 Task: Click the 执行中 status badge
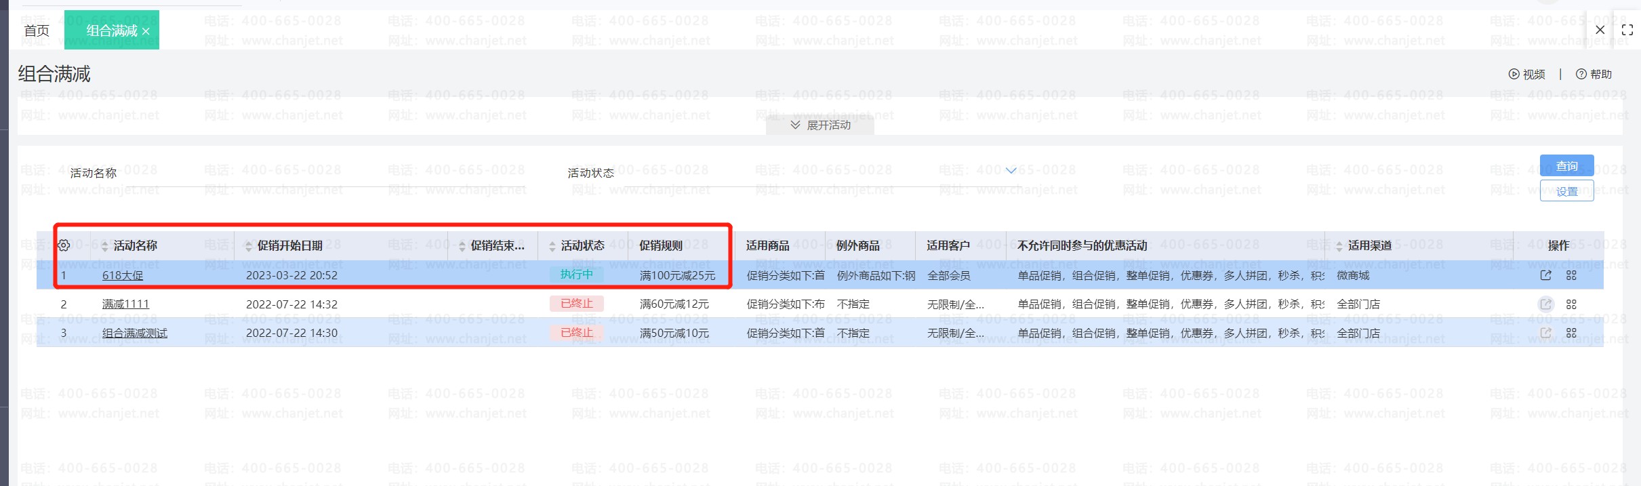click(576, 275)
